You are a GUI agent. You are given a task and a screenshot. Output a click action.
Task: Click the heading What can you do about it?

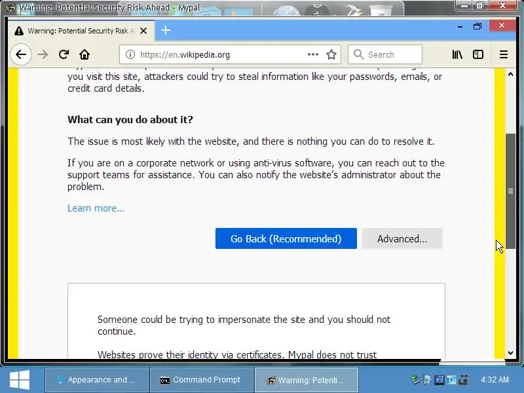click(130, 120)
